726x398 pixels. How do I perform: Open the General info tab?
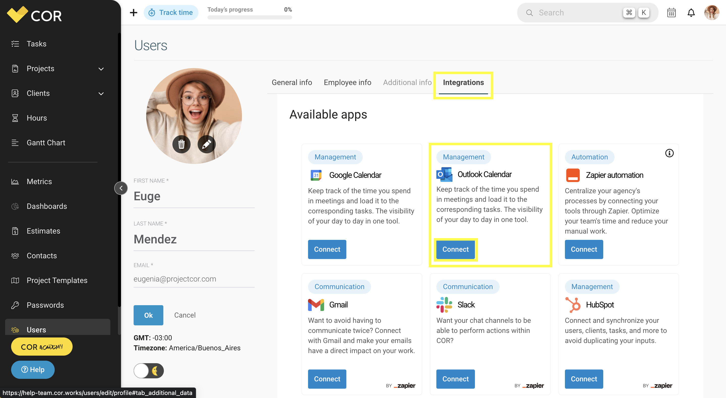click(x=292, y=82)
